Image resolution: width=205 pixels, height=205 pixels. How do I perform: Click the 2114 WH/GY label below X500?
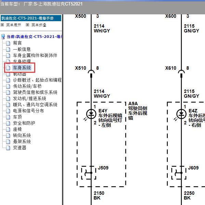tap(102, 28)
